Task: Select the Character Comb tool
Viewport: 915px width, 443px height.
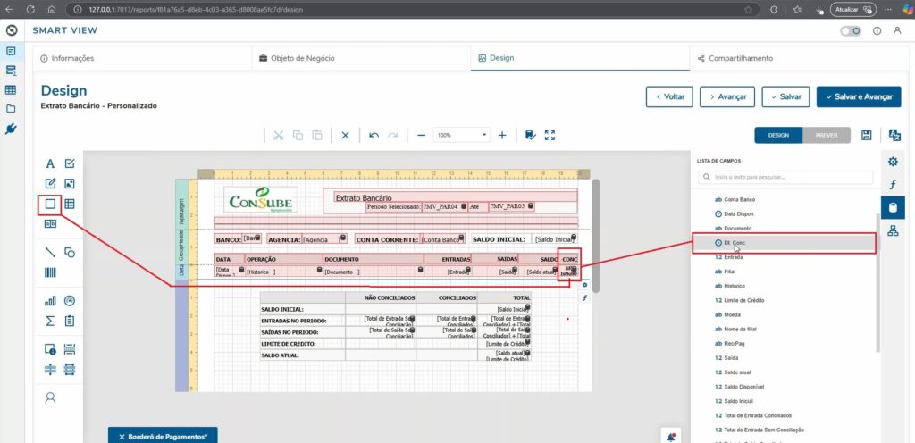Action: (x=50, y=224)
